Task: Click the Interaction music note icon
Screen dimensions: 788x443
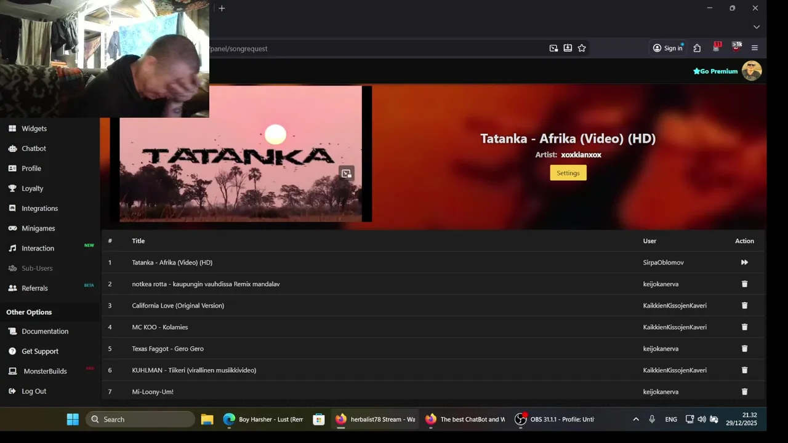Action: [x=12, y=249]
